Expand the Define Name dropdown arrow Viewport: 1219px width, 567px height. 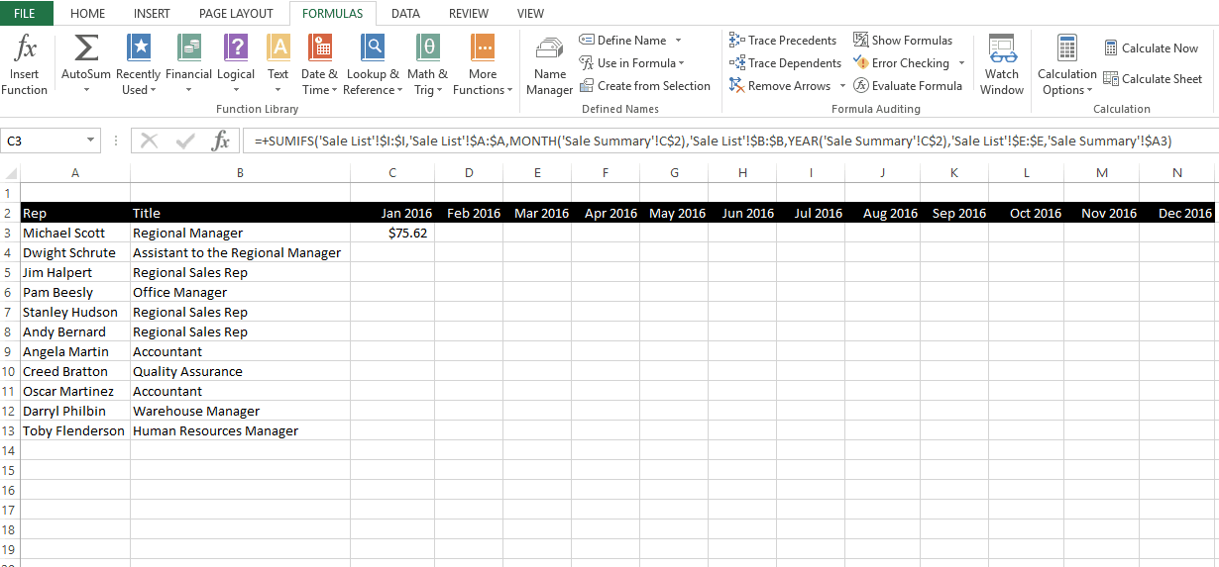point(678,41)
